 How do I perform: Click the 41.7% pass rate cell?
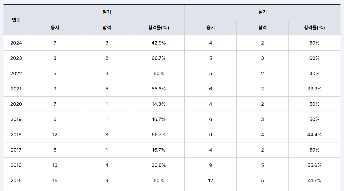click(x=314, y=181)
